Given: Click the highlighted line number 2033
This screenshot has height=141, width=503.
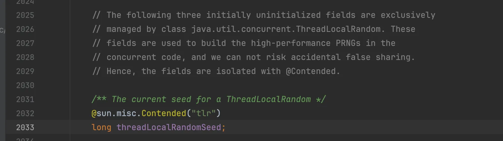Looking at the screenshot, I should (25, 128).
